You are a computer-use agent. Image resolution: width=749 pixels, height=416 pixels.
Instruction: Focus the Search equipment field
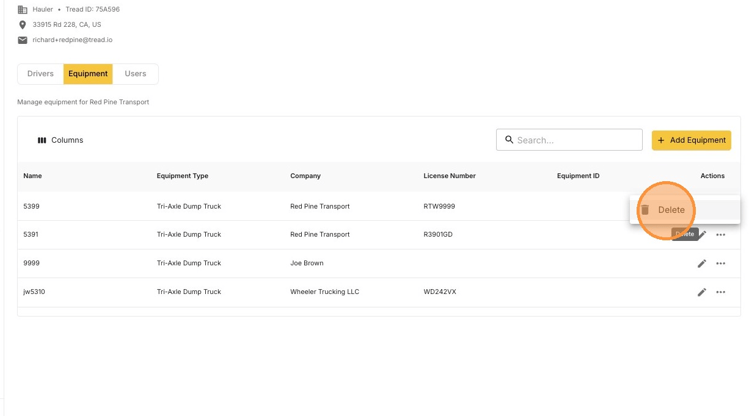(569, 140)
